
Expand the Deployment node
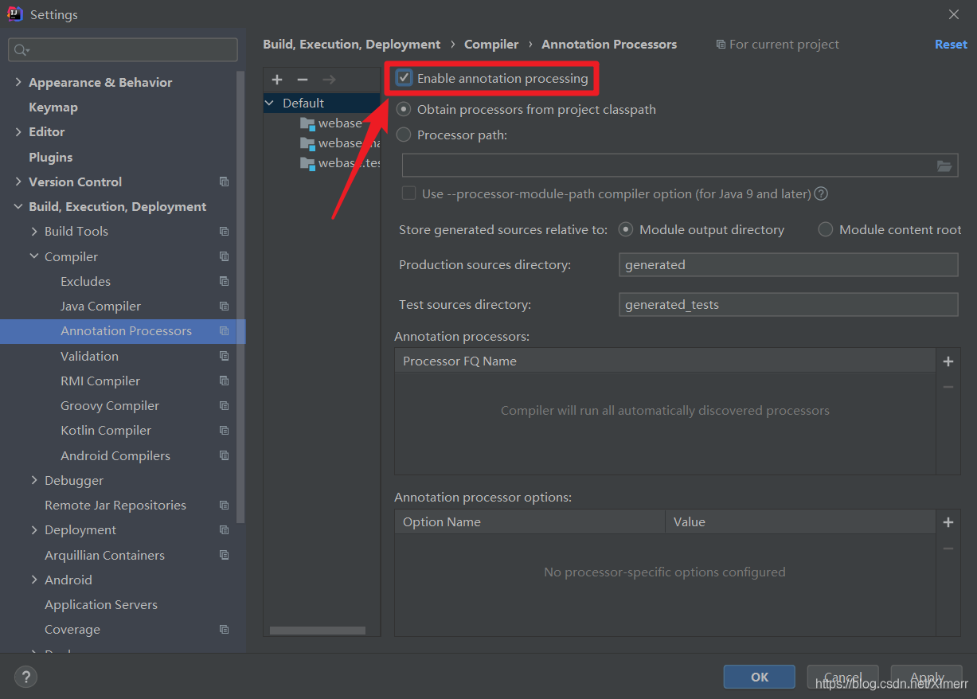(x=34, y=529)
